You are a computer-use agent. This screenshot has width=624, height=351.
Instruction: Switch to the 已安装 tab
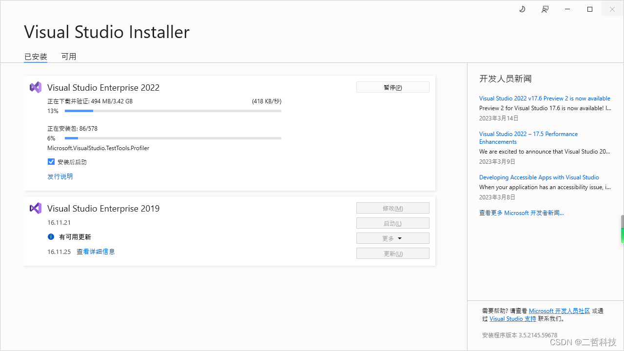[x=36, y=57]
